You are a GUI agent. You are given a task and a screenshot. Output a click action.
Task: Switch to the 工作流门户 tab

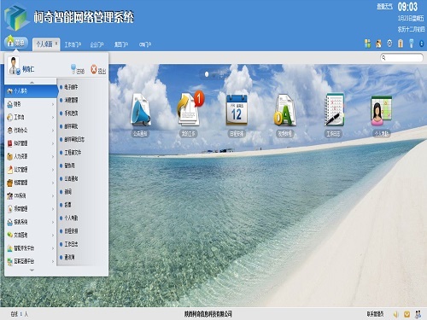coord(73,44)
